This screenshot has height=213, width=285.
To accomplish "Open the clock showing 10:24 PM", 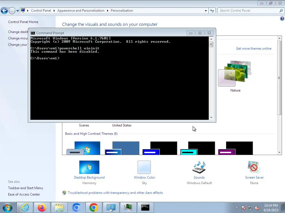I will [x=271, y=208].
